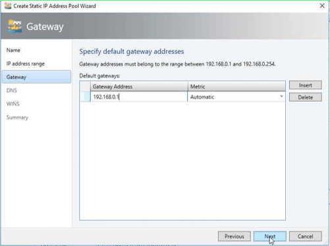Viewport: 330px width, 246px height.
Task: Select the row header of gateway 192.168.0.1
Action: pos(85,97)
